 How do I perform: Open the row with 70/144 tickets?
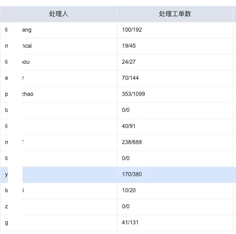pos(118,78)
